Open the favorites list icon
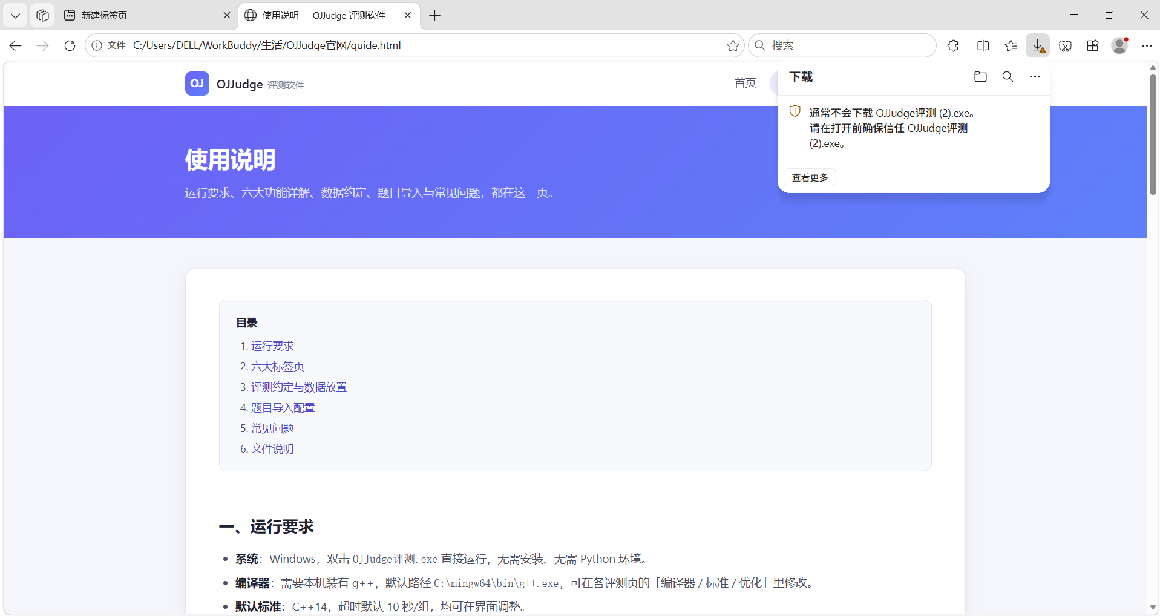The image size is (1160, 616). point(1011,45)
